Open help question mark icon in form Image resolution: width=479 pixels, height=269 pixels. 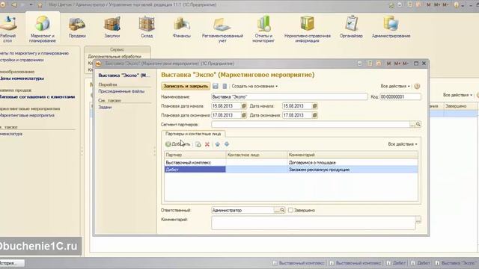click(x=417, y=87)
